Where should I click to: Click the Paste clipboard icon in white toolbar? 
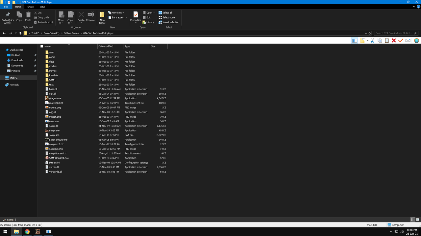click(x=387, y=41)
